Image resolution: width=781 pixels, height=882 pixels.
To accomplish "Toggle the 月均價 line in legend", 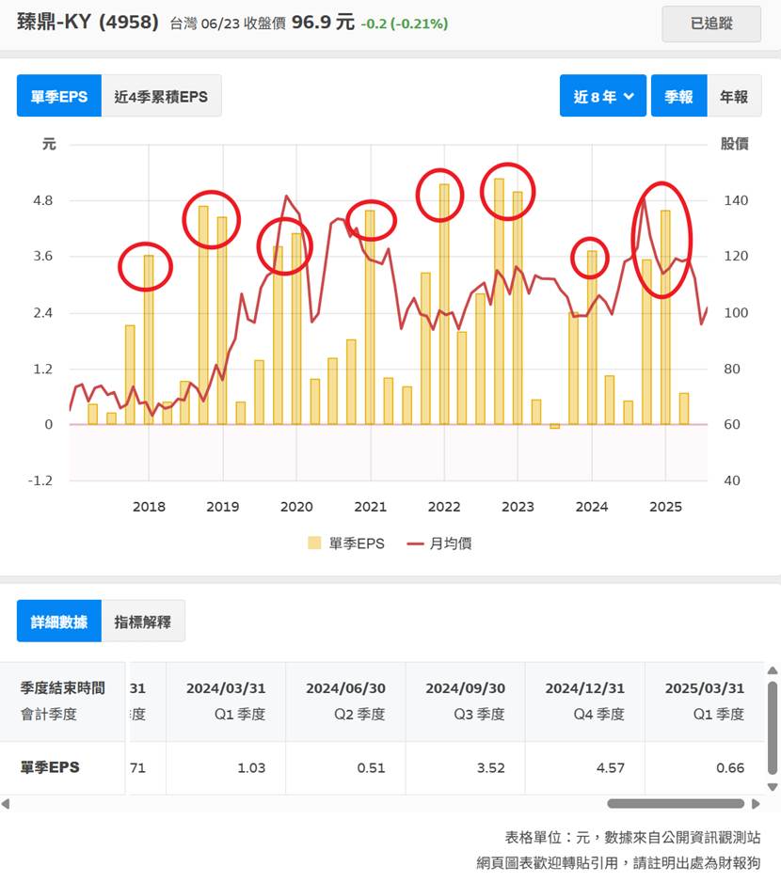I will pos(416,543).
